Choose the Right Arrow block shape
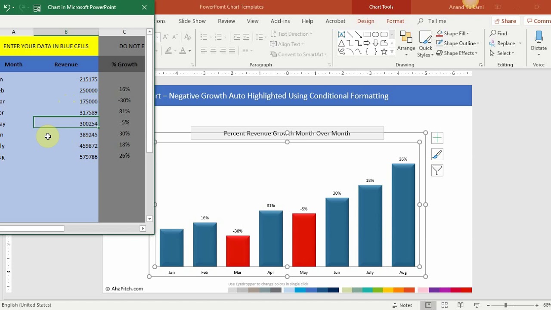 point(367,43)
